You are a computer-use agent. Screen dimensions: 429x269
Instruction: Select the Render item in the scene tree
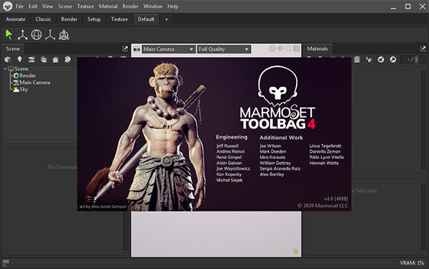coord(24,76)
